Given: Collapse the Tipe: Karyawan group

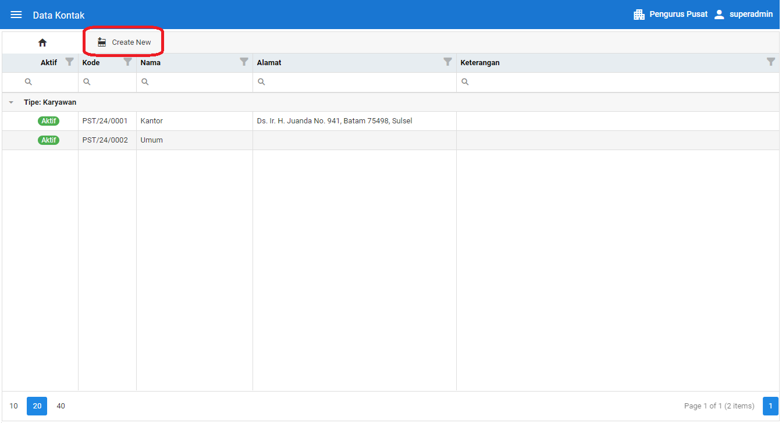Looking at the screenshot, I should (11, 102).
